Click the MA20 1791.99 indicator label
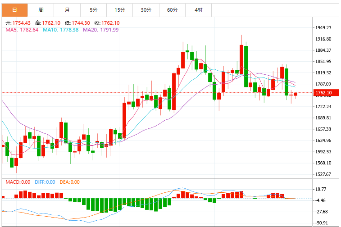 tap(101, 30)
